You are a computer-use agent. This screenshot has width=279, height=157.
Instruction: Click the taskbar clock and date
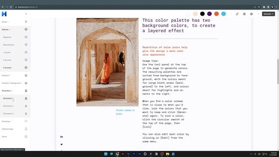[x=274, y=154]
